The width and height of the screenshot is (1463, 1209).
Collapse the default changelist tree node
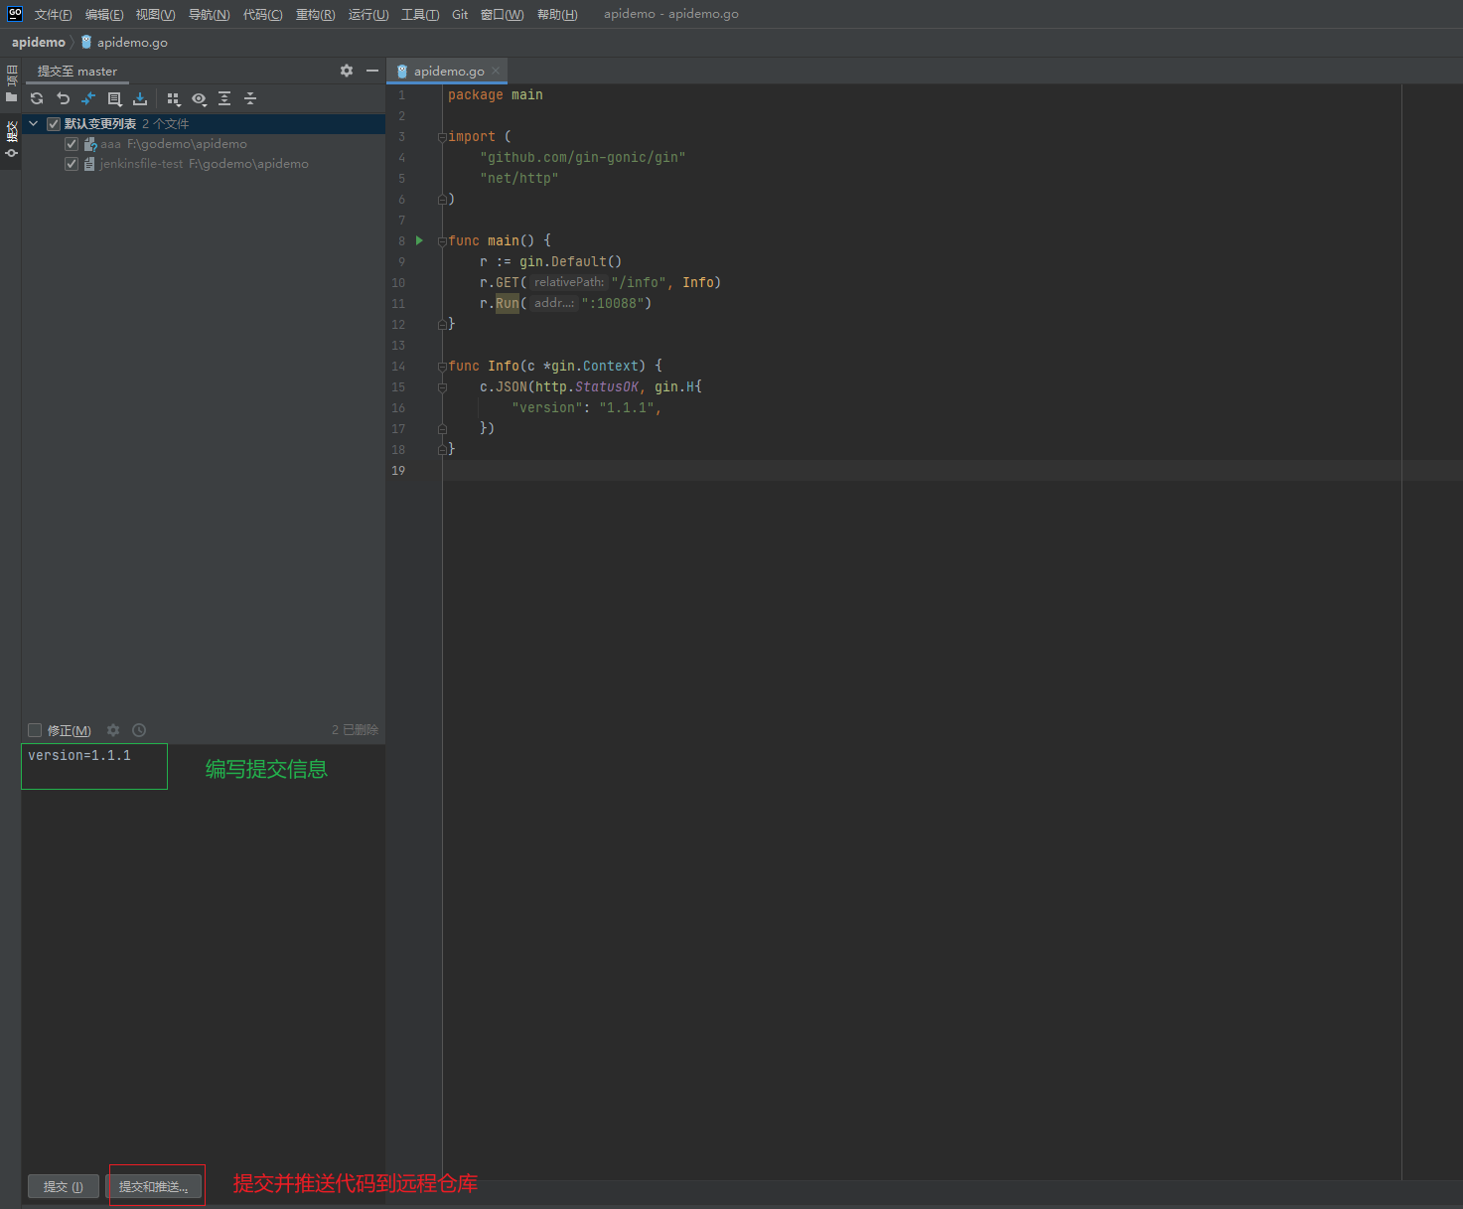[33, 124]
